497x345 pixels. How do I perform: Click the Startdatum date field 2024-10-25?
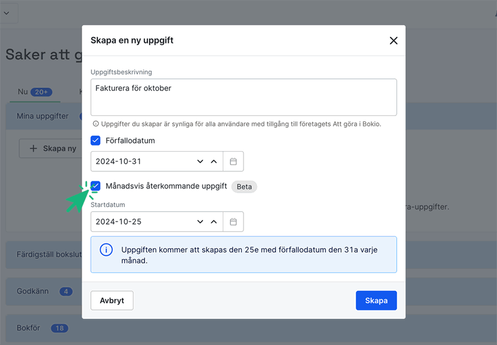click(141, 222)
